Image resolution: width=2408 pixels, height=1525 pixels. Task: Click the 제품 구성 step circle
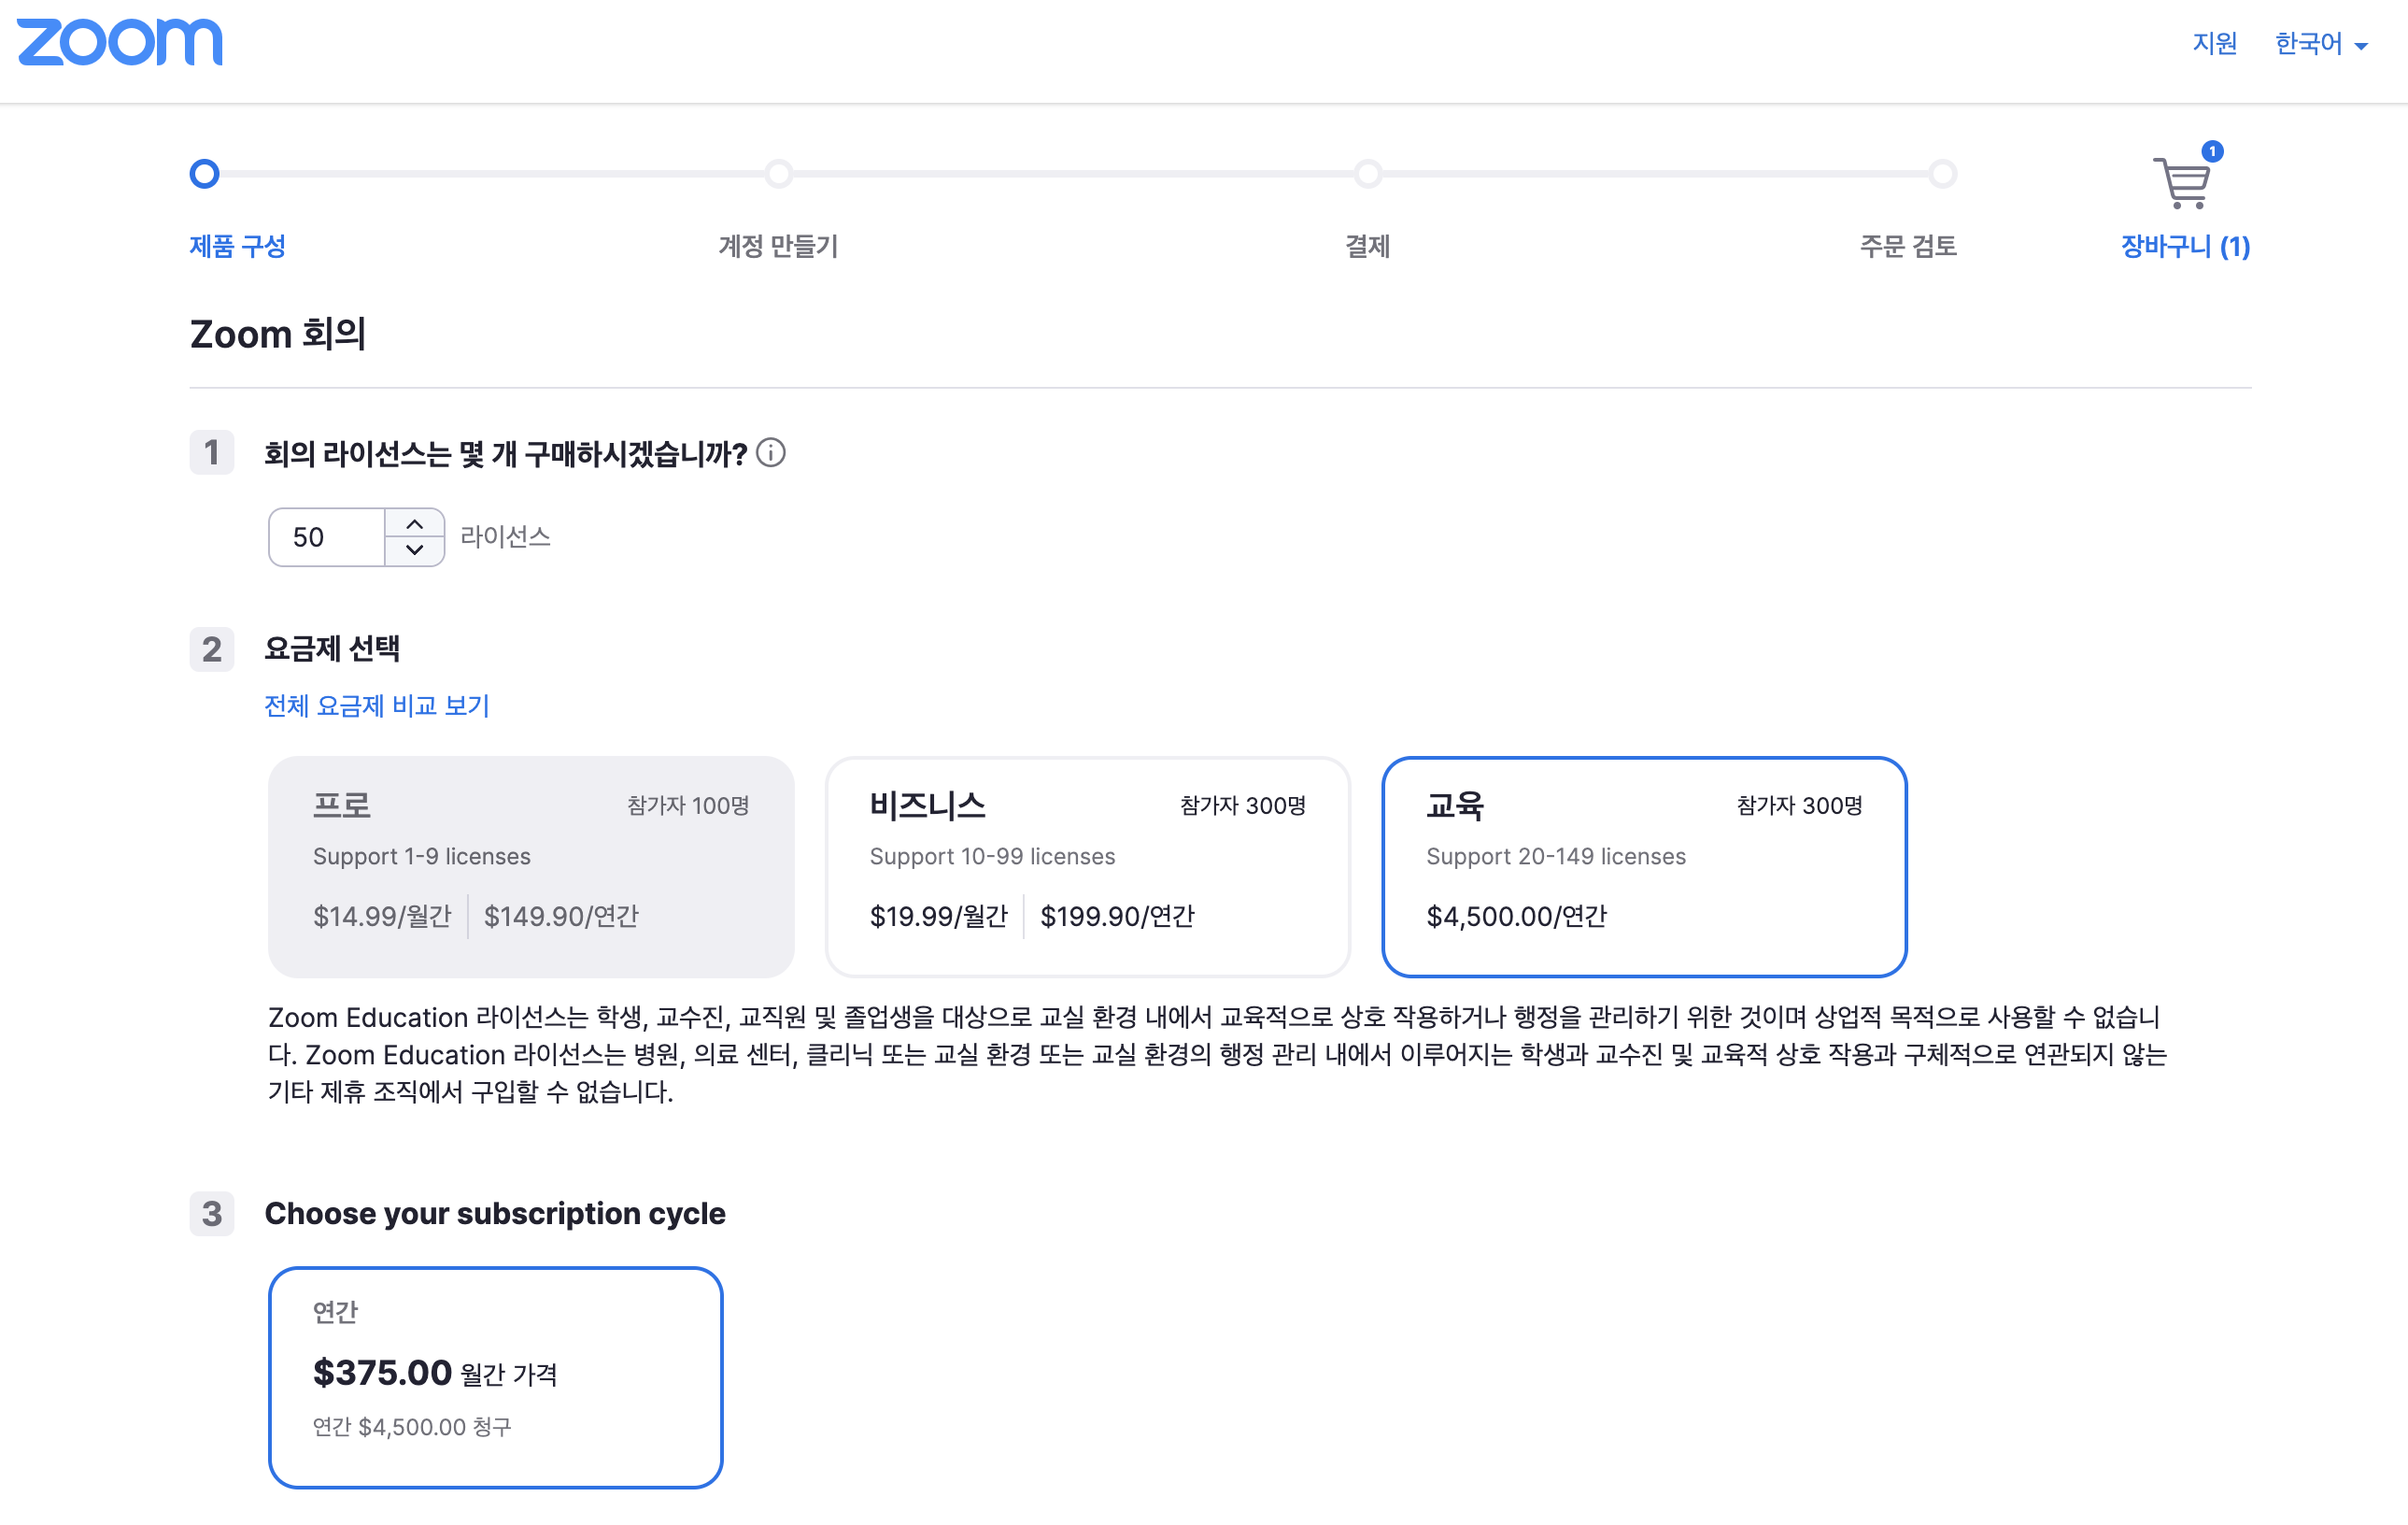point(205,174)
